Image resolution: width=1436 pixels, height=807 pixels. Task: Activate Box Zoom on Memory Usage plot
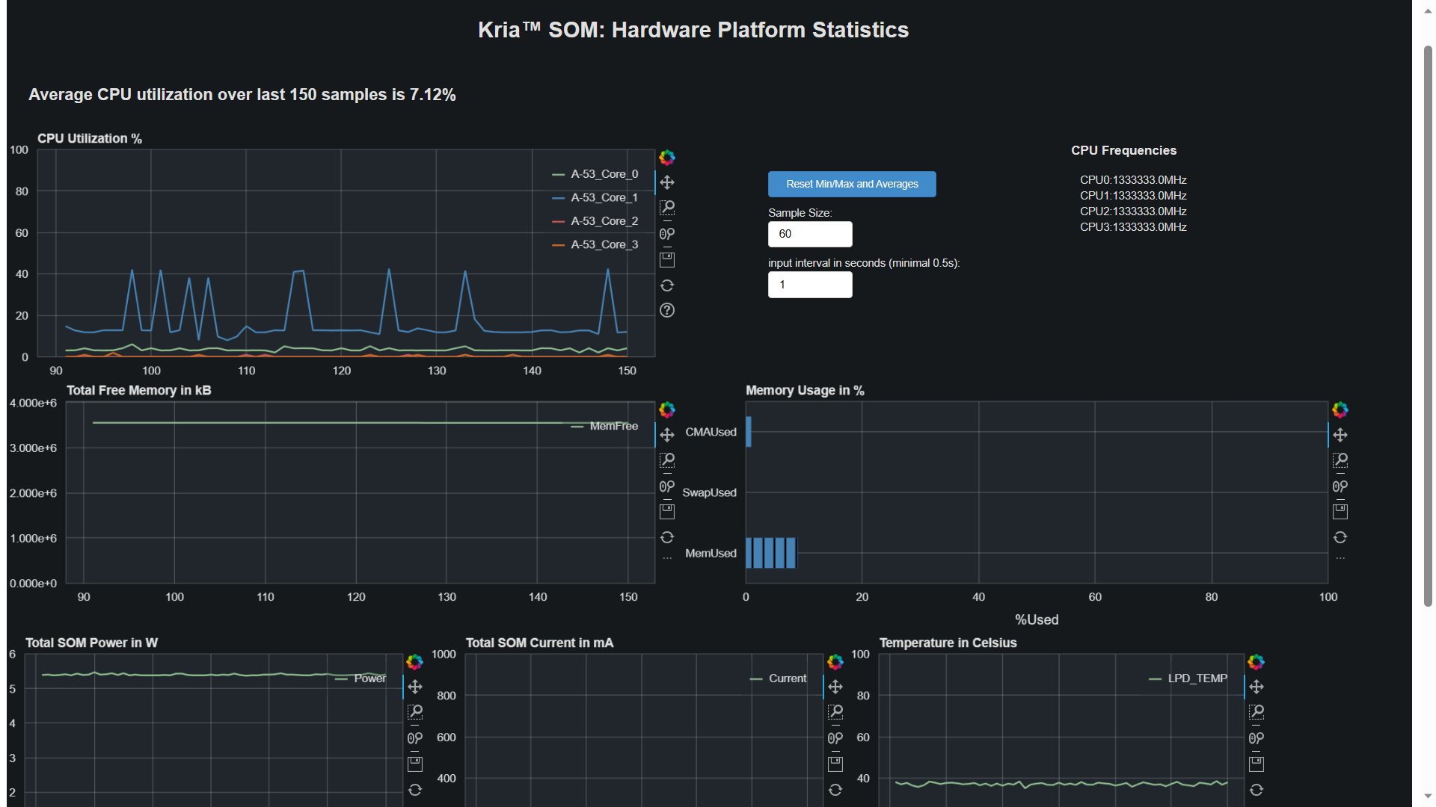point(1340,460)
